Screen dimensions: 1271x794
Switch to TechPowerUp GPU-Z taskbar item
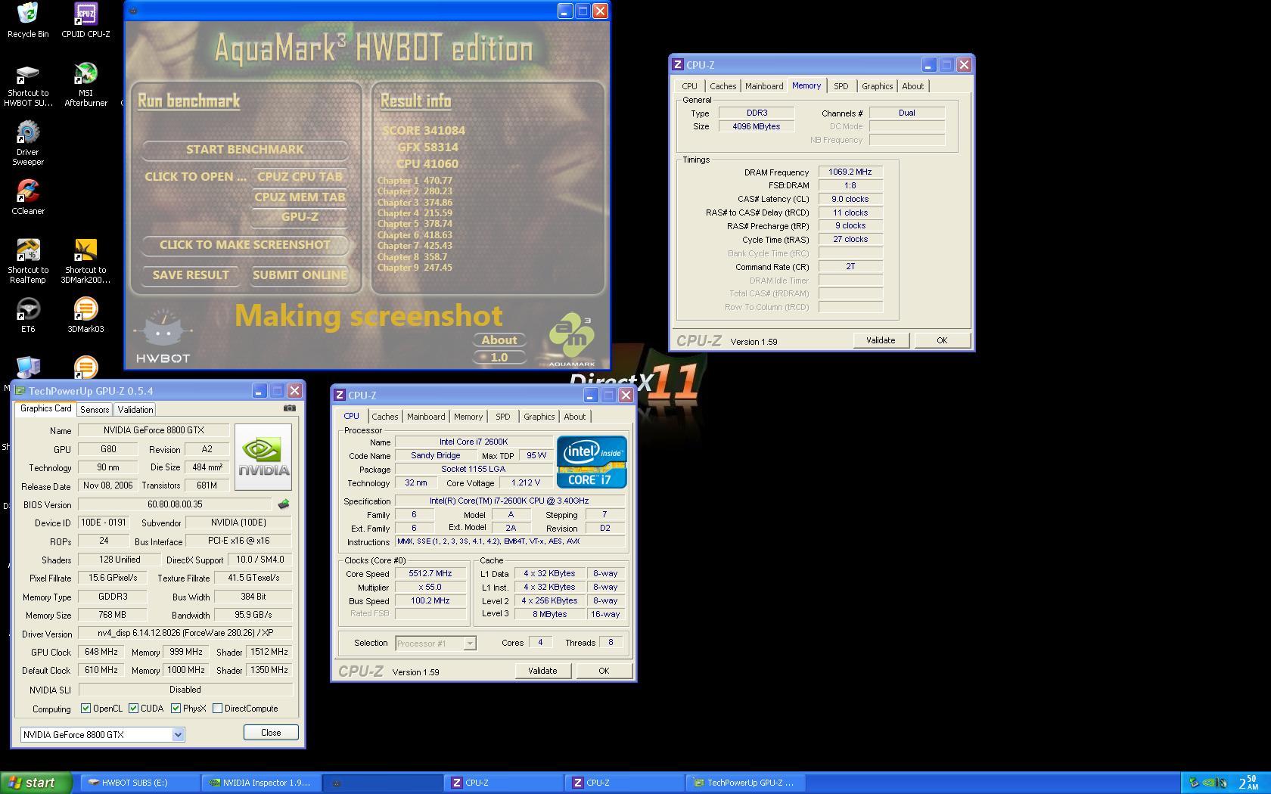(746, 783)
